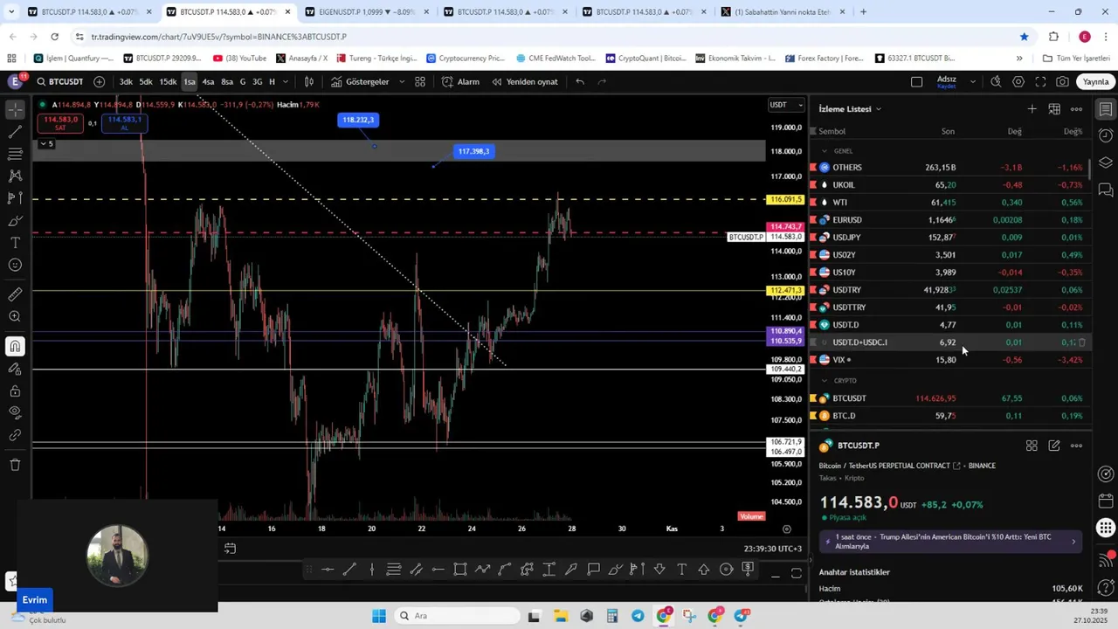
Task: Click the Yayınla publish button
Action: (x=1095, y=81)
